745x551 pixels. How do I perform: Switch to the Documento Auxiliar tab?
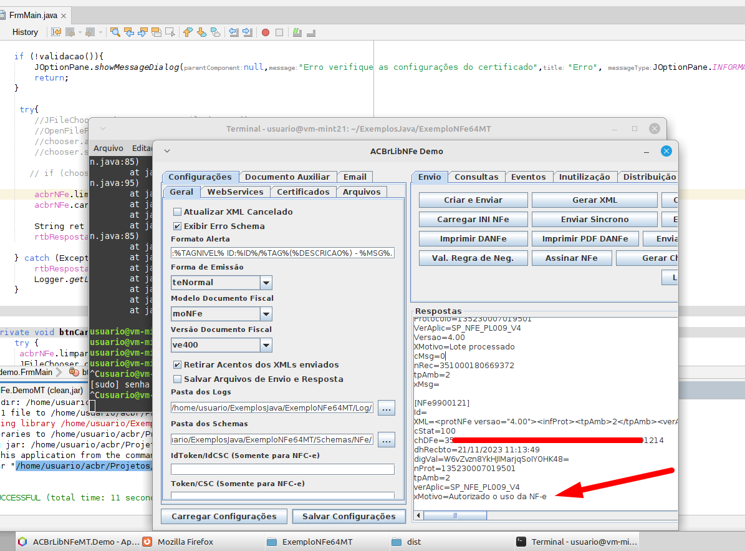(x=287, y=177)
